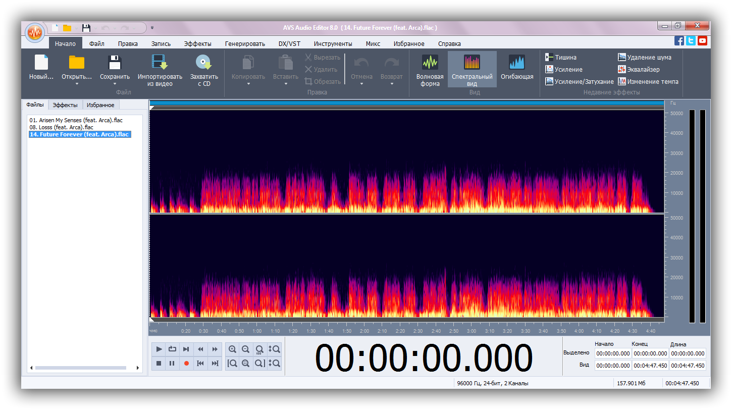Screen dimensions: 732x410
Task: Switch view to Огибающая
Action: pyautogui.click(x=517, y=67)
